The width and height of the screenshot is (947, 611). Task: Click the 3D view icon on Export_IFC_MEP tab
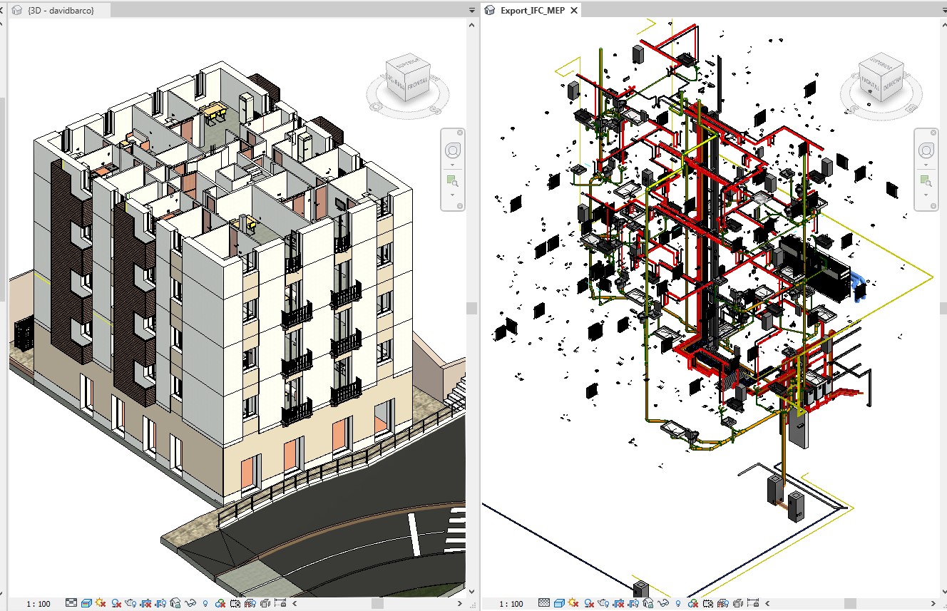coord(490,10)
